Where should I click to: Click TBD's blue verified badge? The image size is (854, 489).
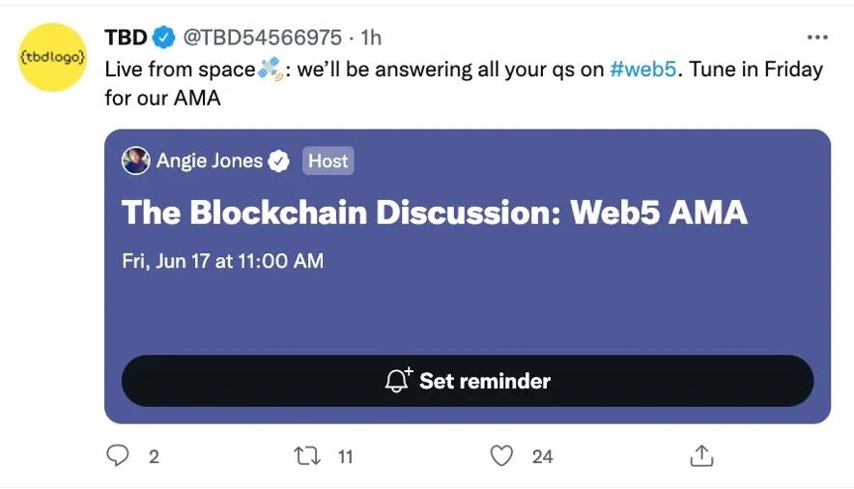[x=163, y=38]
